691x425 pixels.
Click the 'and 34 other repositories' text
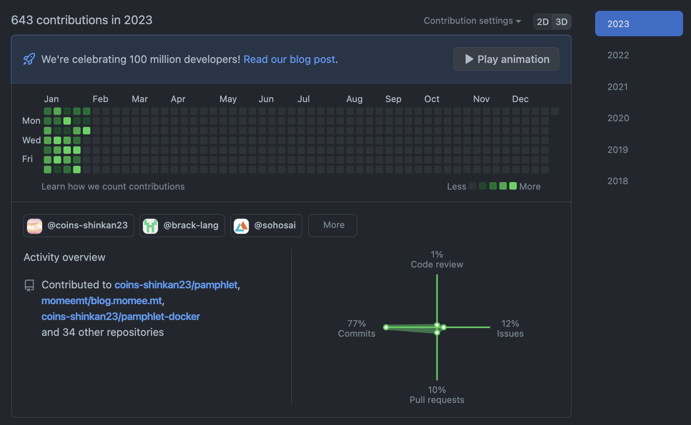coord(103,332)
